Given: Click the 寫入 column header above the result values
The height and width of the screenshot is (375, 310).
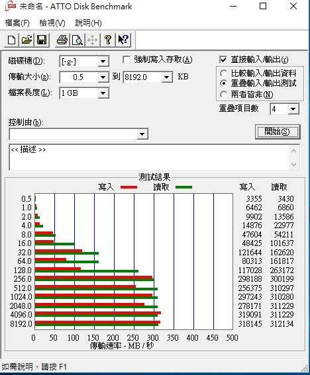Looking at the screenshot, I should click(247, 187).
